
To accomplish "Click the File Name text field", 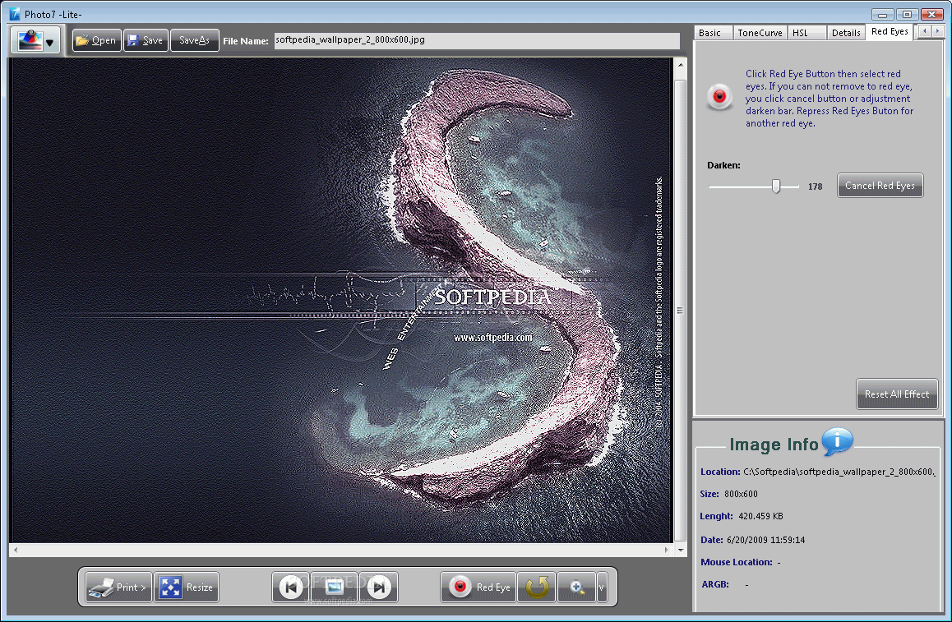I will coord(477,40).
